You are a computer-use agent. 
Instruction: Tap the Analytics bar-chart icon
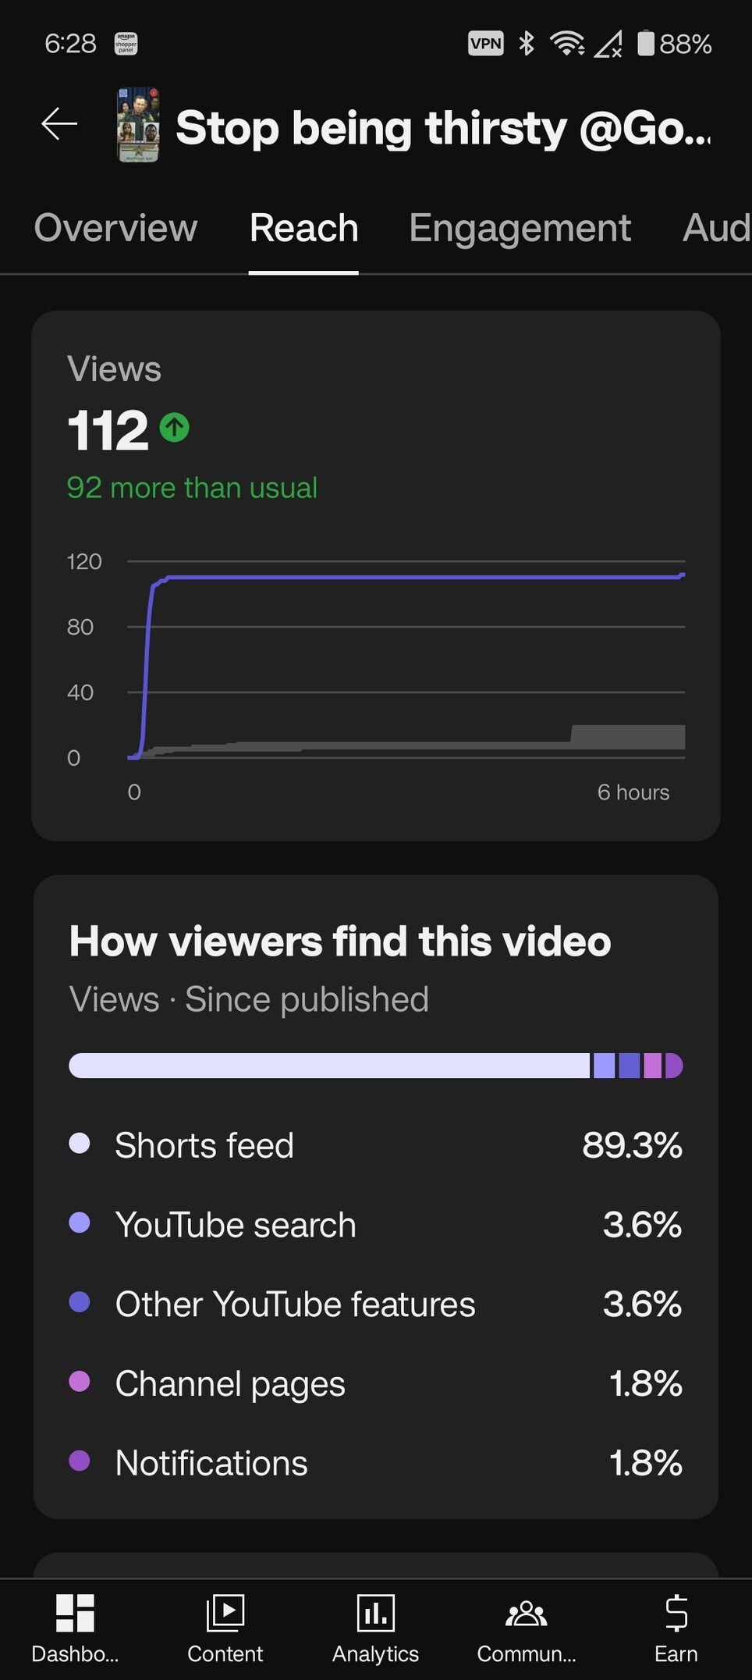point(375,1613)
